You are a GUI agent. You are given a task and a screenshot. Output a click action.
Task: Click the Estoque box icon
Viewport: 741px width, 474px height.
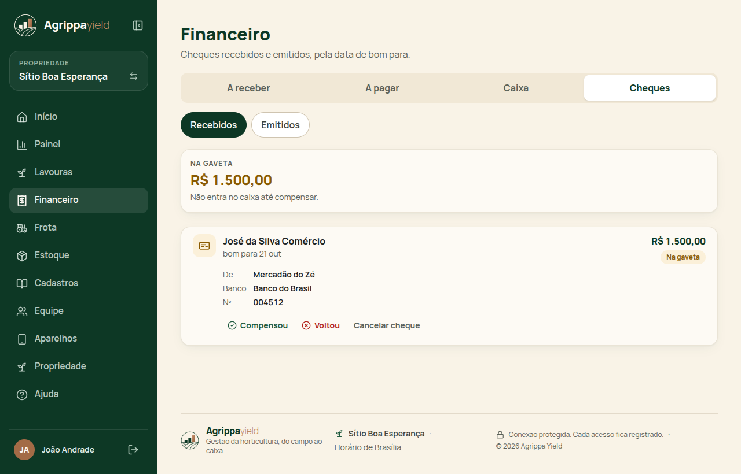(22, 255)
